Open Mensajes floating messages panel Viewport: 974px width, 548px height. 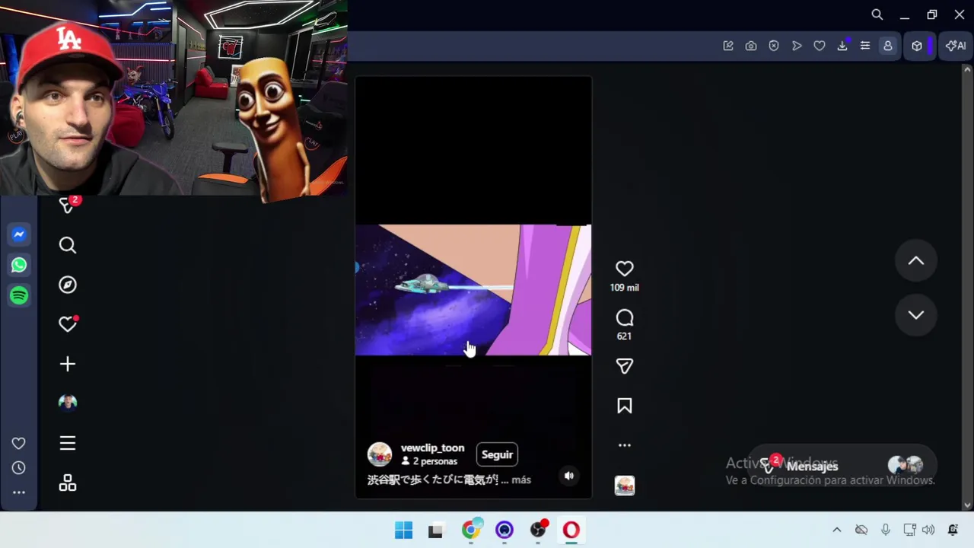842,466
